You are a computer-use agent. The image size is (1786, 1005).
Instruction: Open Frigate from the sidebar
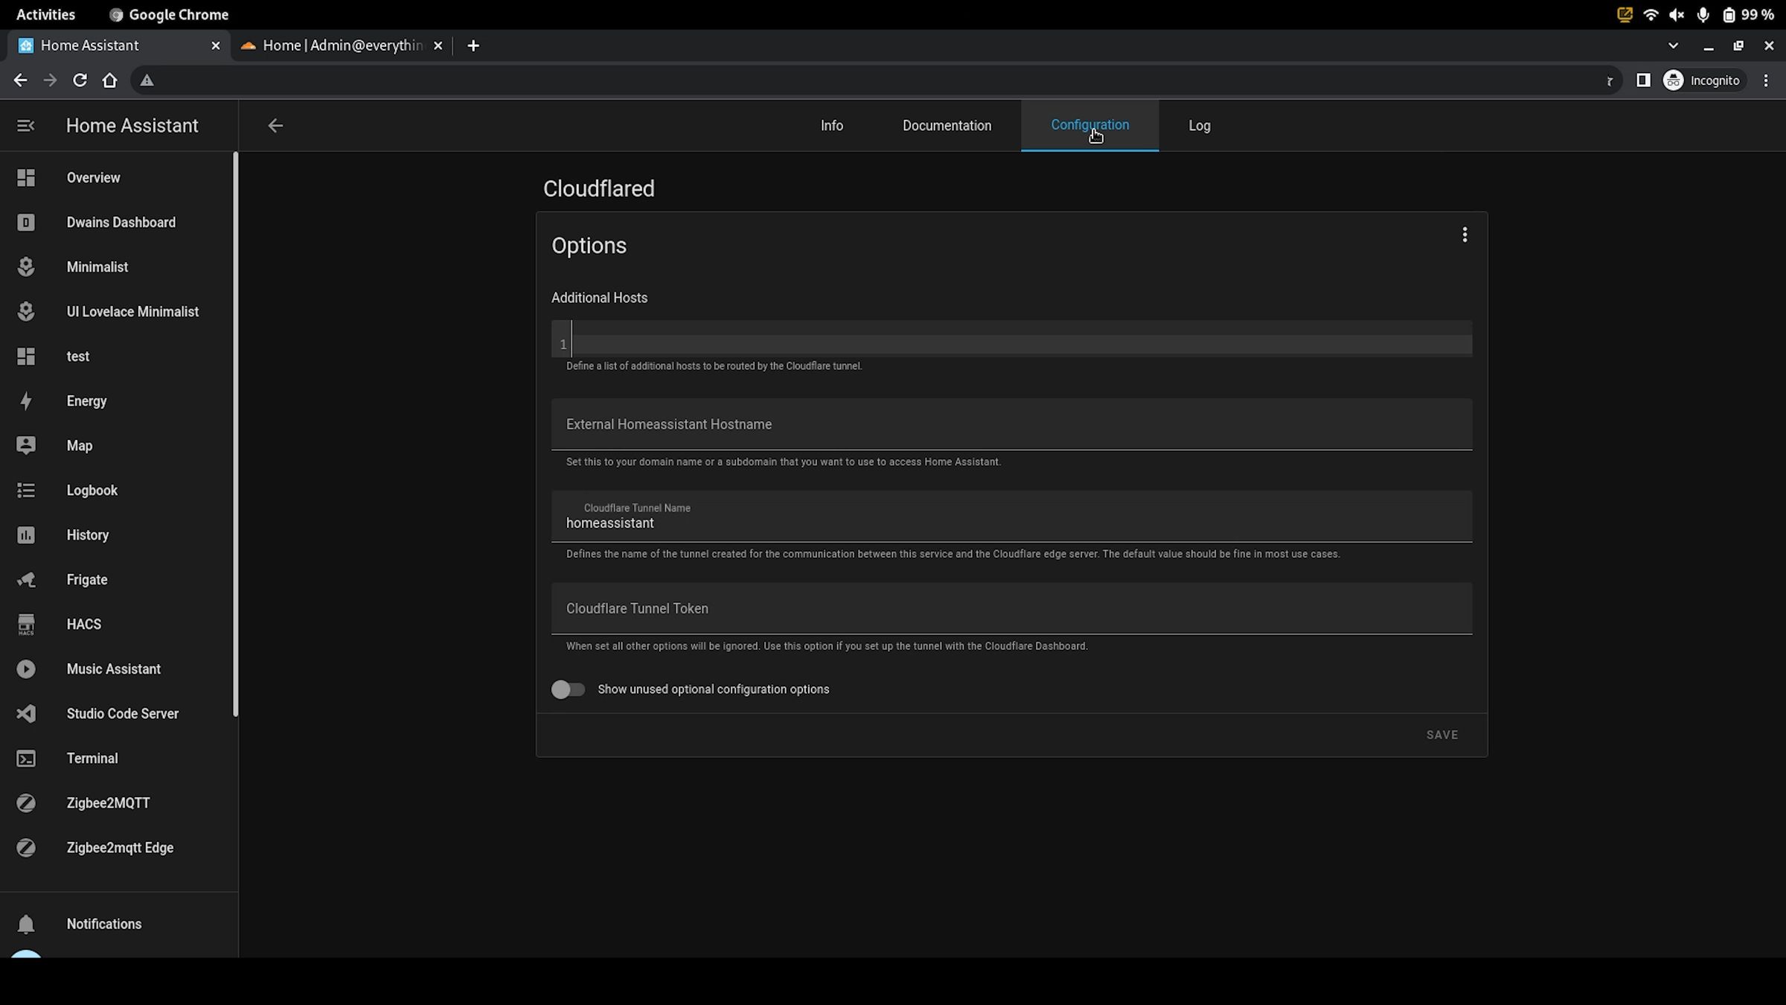click(86, 579)
